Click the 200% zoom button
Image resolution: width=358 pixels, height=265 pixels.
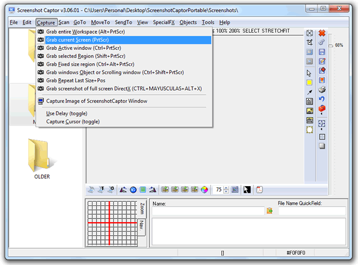click(x=234, y=31)
